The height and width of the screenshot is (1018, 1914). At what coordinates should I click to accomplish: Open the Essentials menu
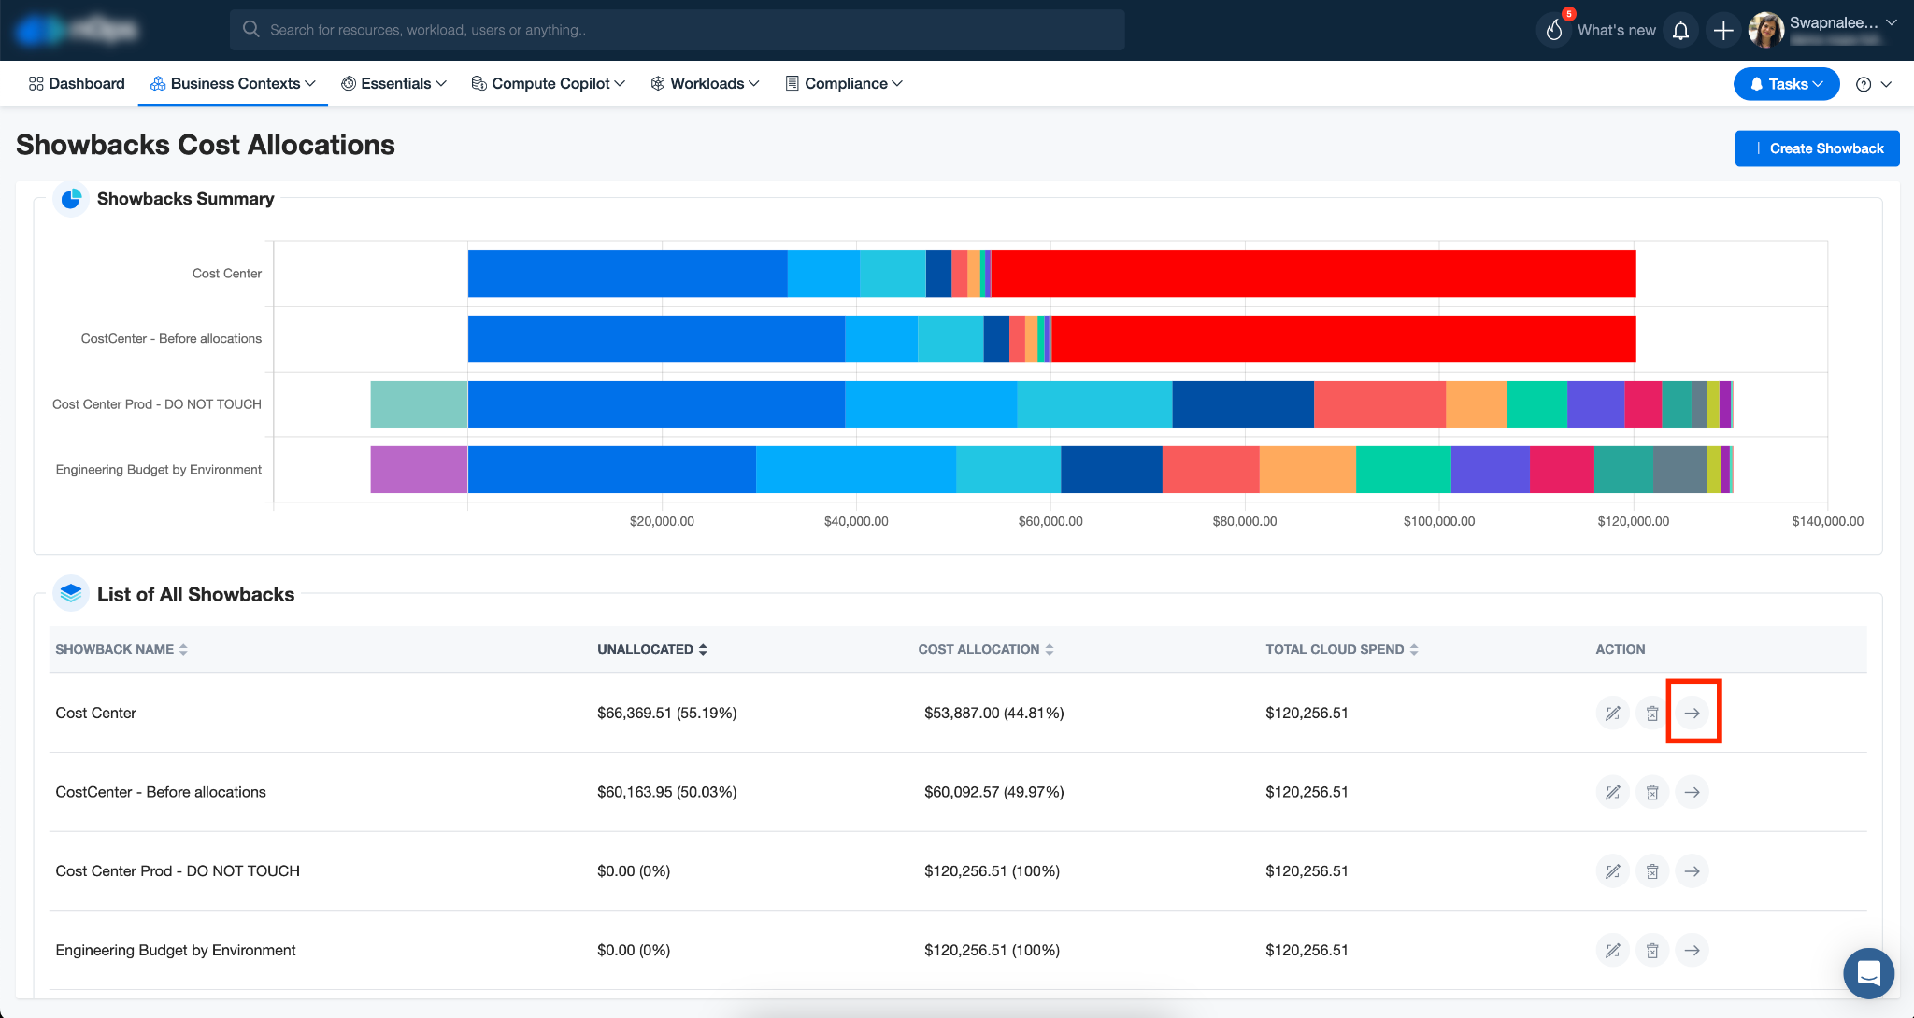coord(393,83)
